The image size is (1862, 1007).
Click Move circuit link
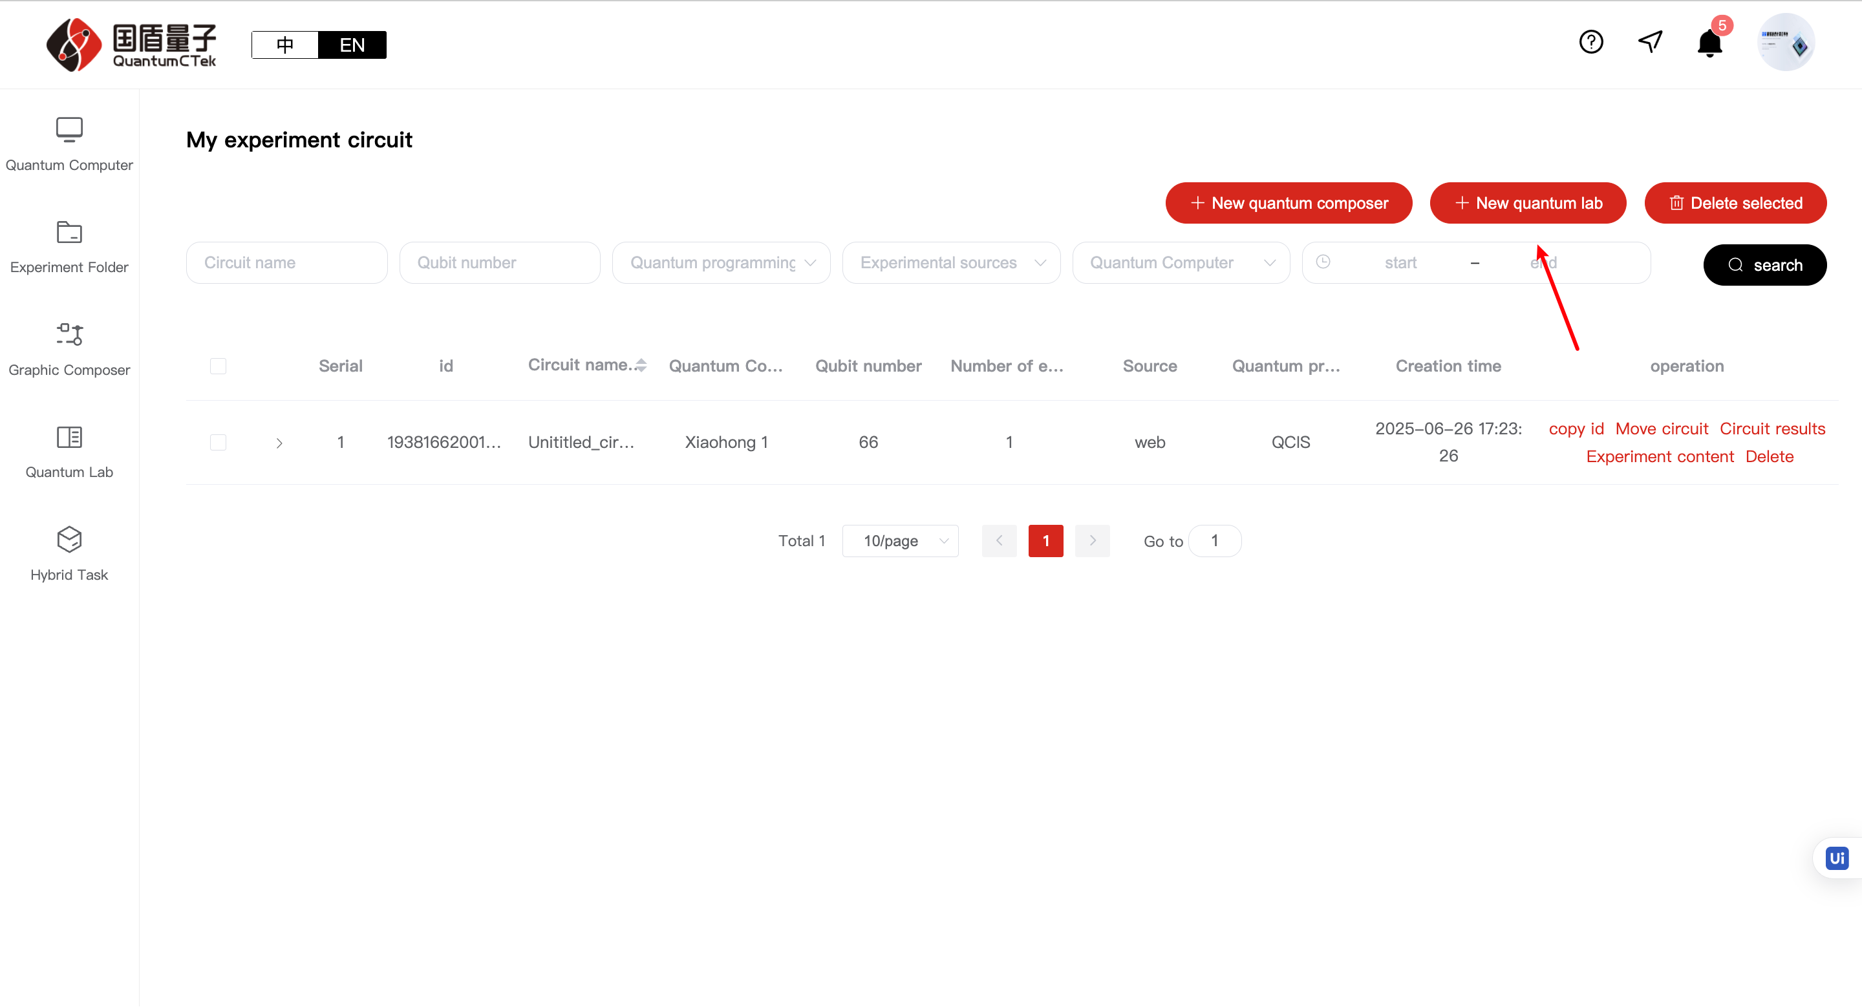click(1661, 429)
